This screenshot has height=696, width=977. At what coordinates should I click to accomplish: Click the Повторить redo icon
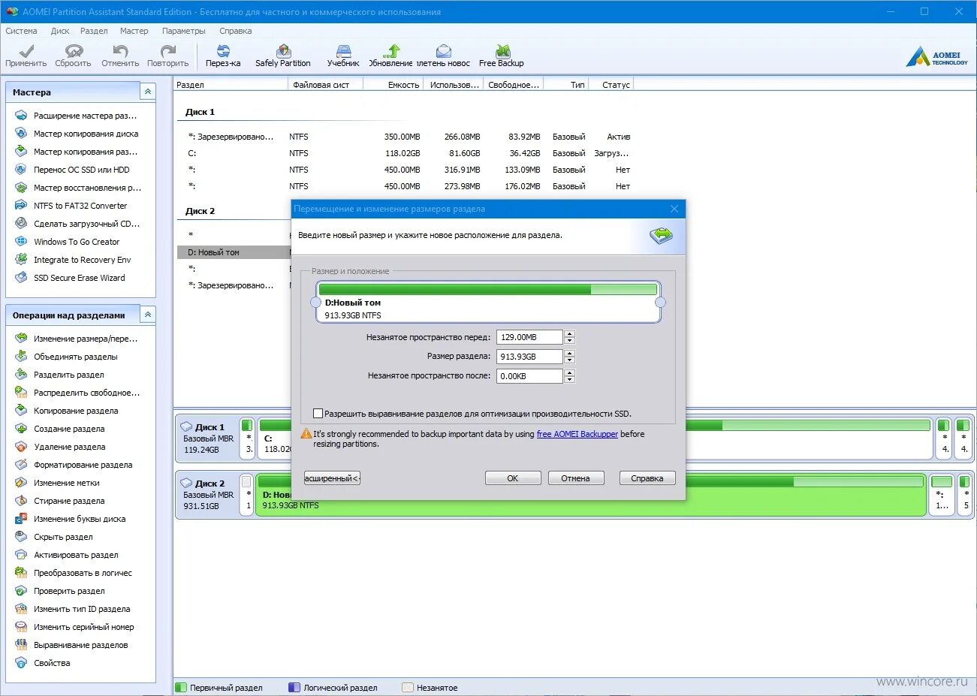[x=167, y=56]
